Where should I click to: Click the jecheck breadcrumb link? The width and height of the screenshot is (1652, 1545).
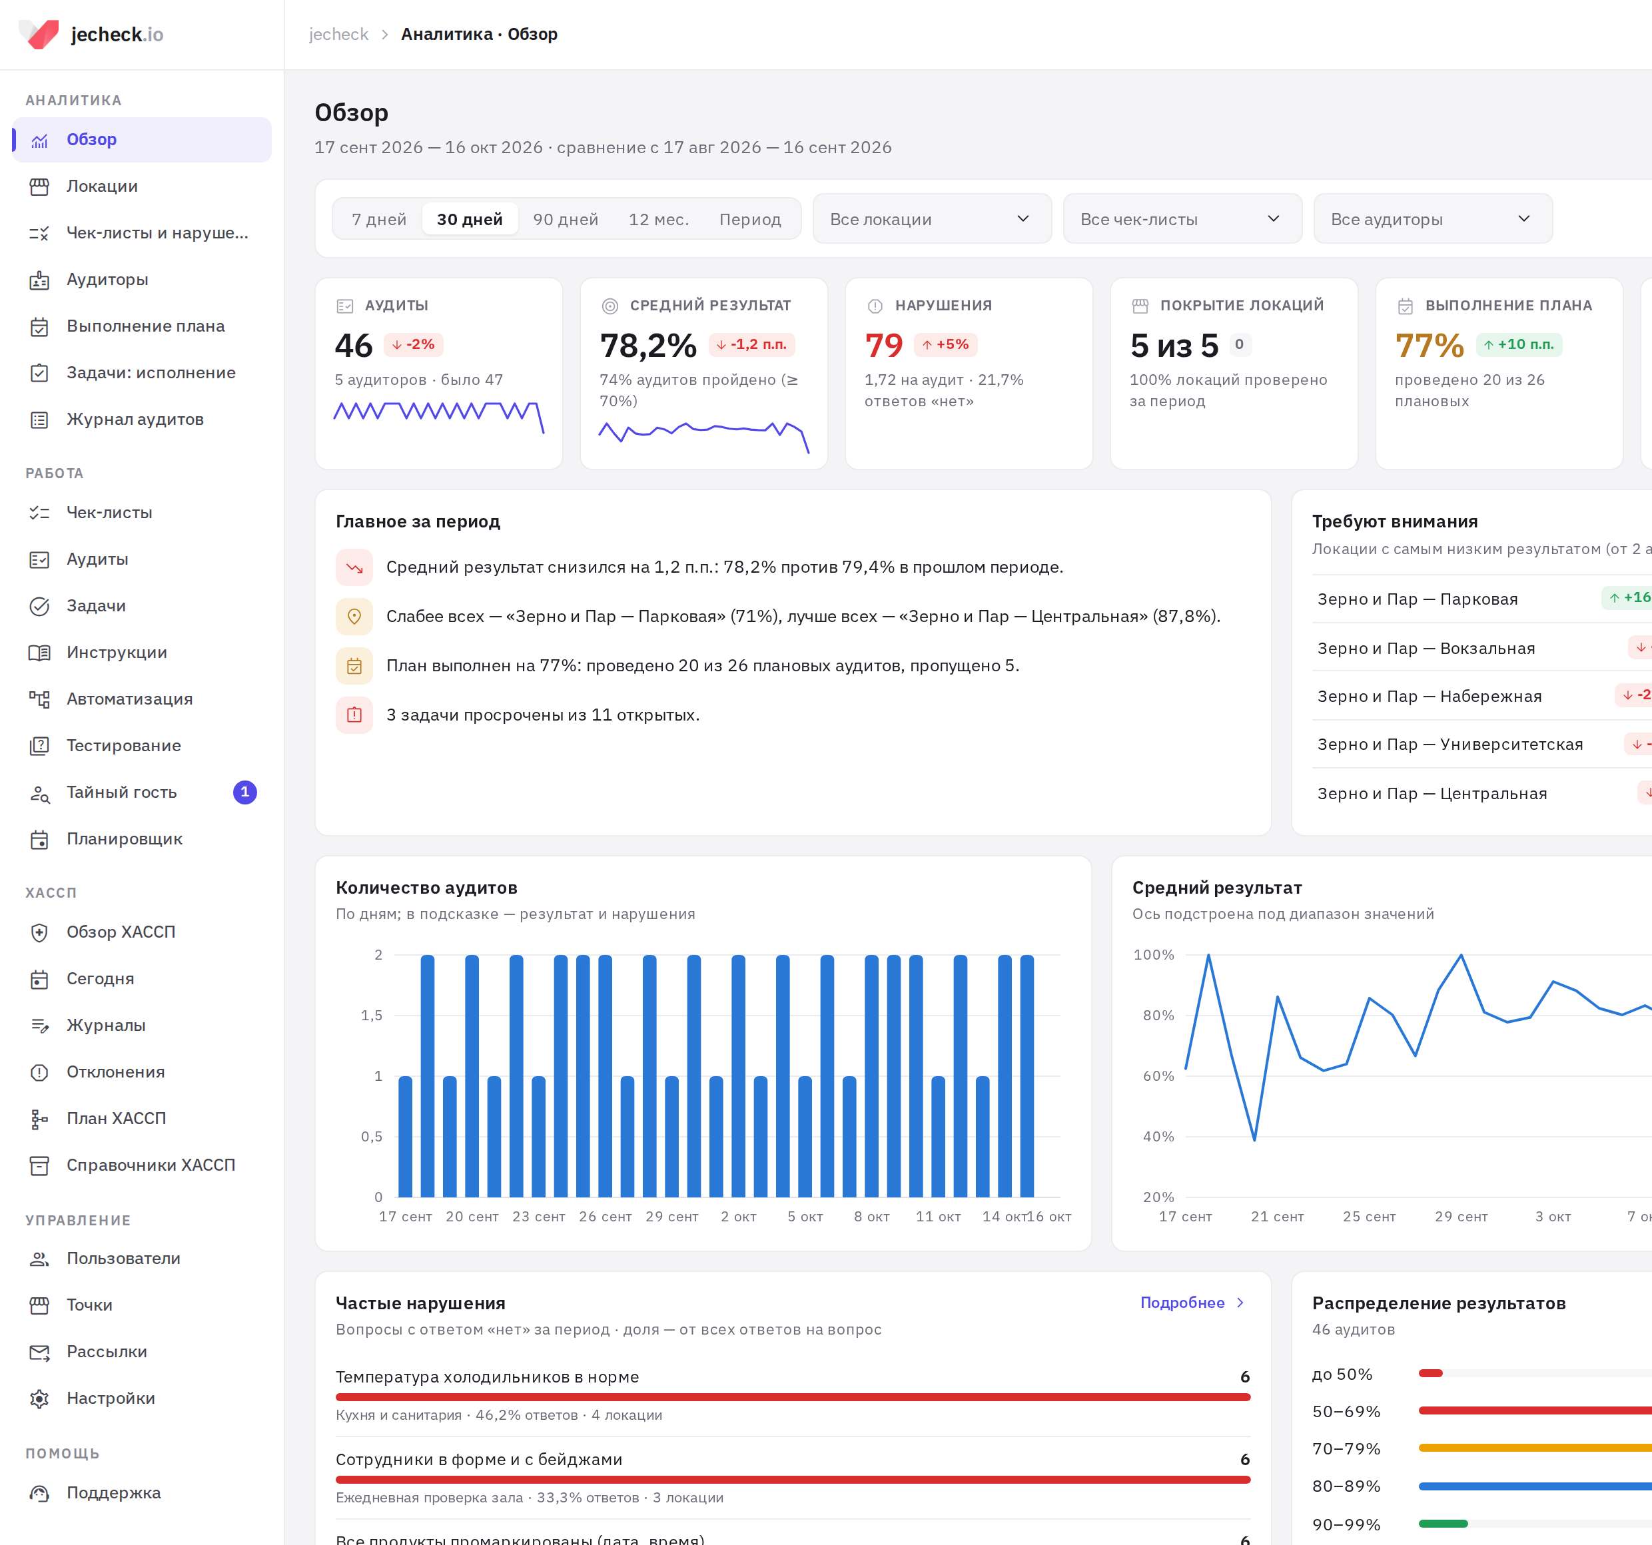[x=338, y=34]
